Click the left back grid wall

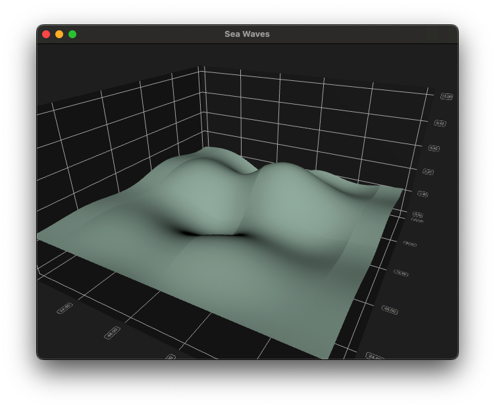[118, 132]
